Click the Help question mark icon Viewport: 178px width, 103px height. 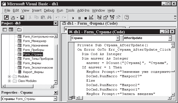[127, 17]
